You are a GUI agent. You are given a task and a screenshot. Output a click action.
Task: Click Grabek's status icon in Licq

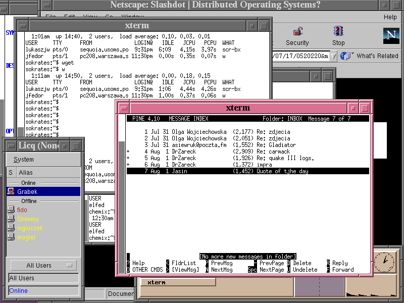point(11,191)
